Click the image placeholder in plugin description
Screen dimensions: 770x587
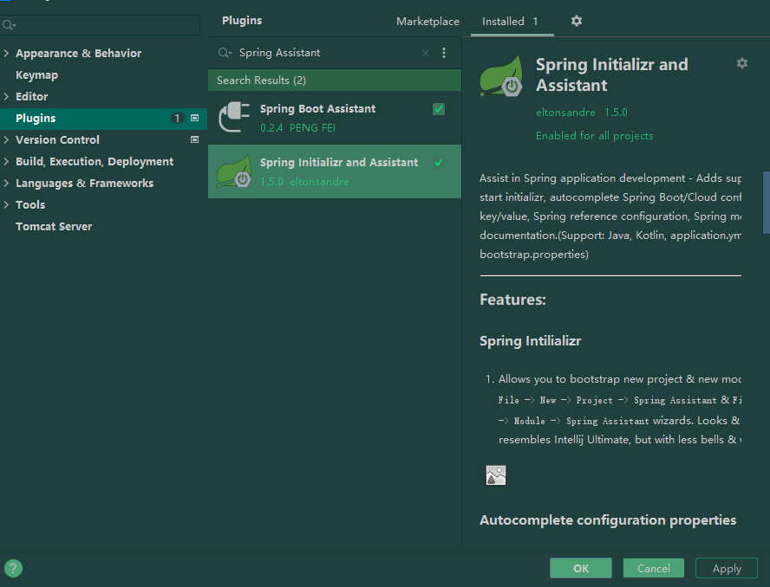pos(495,474)
